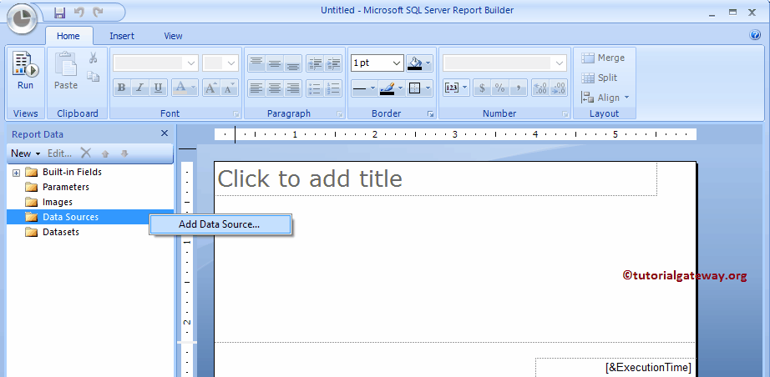Screen dimensions: 770x377
Task: Apply the comma thousands separator format
Action: tap(518, 88)
